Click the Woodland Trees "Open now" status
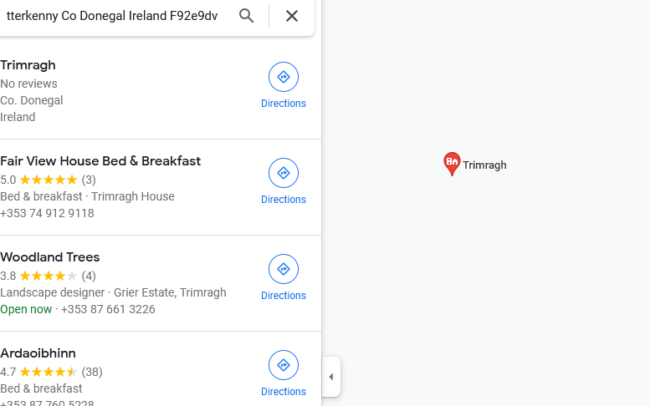 [26, 309]
